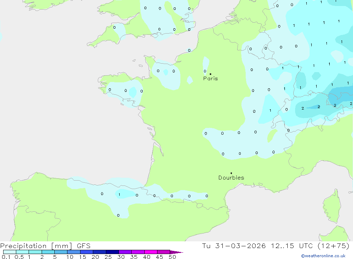This screenshot has height=259, width=353.
Task: Click the legend value 0.1
Action: [6, 257]
